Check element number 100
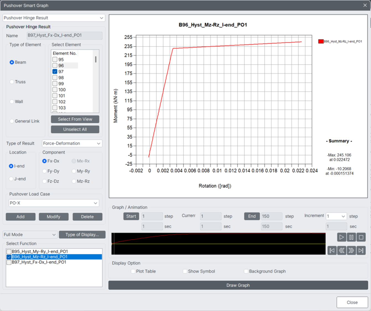Screen dimensions: 371x311 [55, 90]
